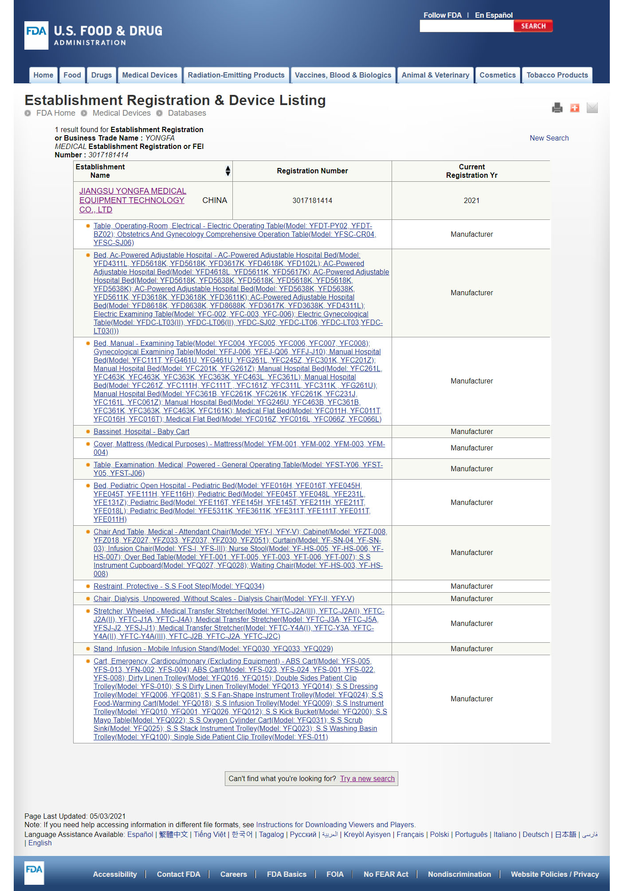Click the red SEARCH button

click(533, 26)
